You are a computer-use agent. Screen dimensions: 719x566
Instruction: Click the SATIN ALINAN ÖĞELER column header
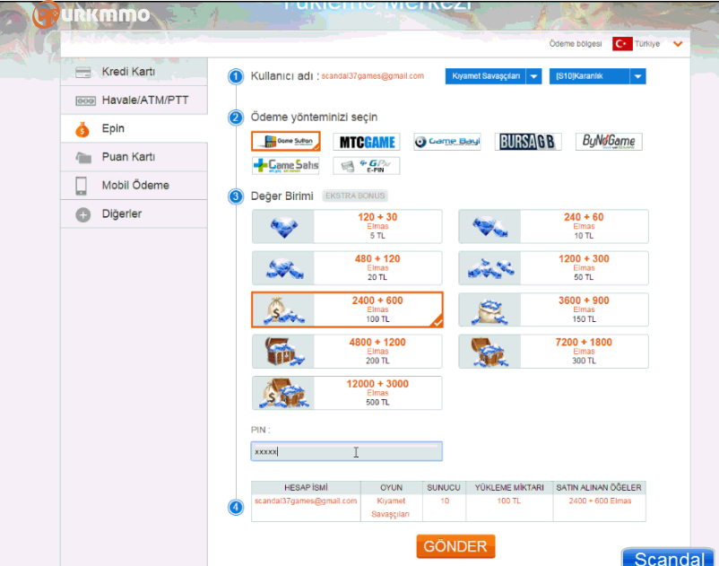coord(599,488)
